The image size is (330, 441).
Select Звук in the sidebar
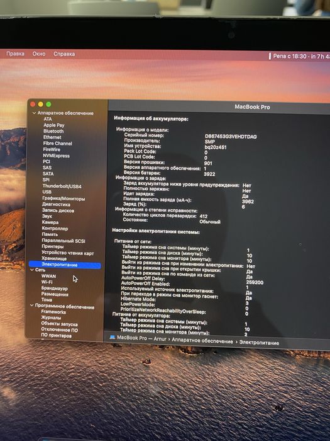(x=47, y=216)
